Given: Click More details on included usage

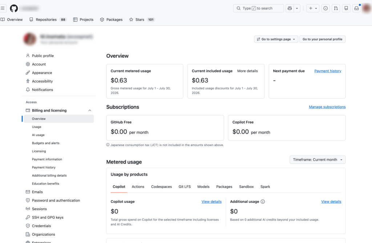Looking at the screenshot, I should pyautogui.click(x=247, y=71).
